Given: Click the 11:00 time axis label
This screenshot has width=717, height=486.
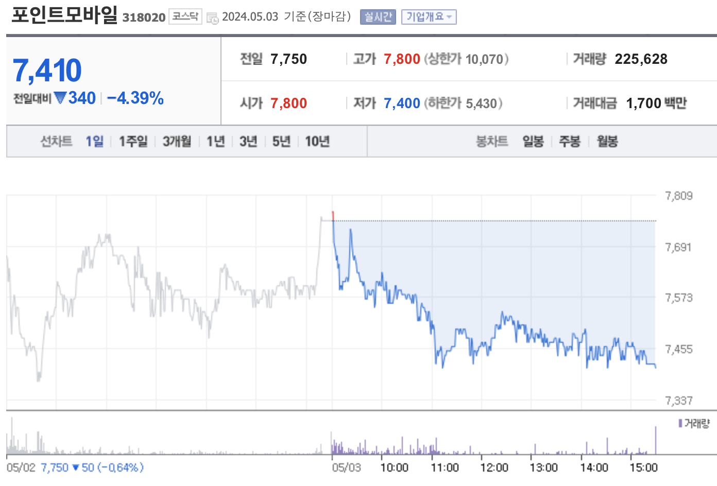Looking at the screenshot, I should (x=445, y=467).
